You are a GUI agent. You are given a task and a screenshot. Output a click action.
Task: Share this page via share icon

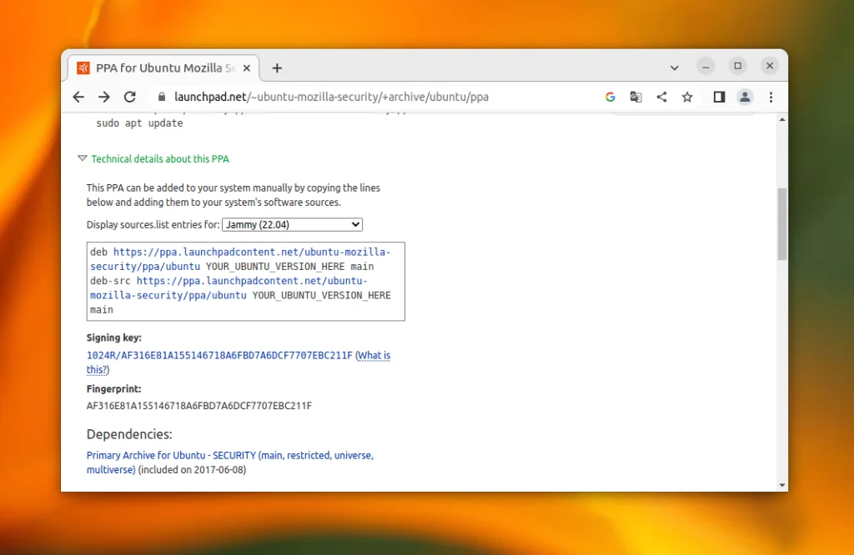tap(661, 97)
